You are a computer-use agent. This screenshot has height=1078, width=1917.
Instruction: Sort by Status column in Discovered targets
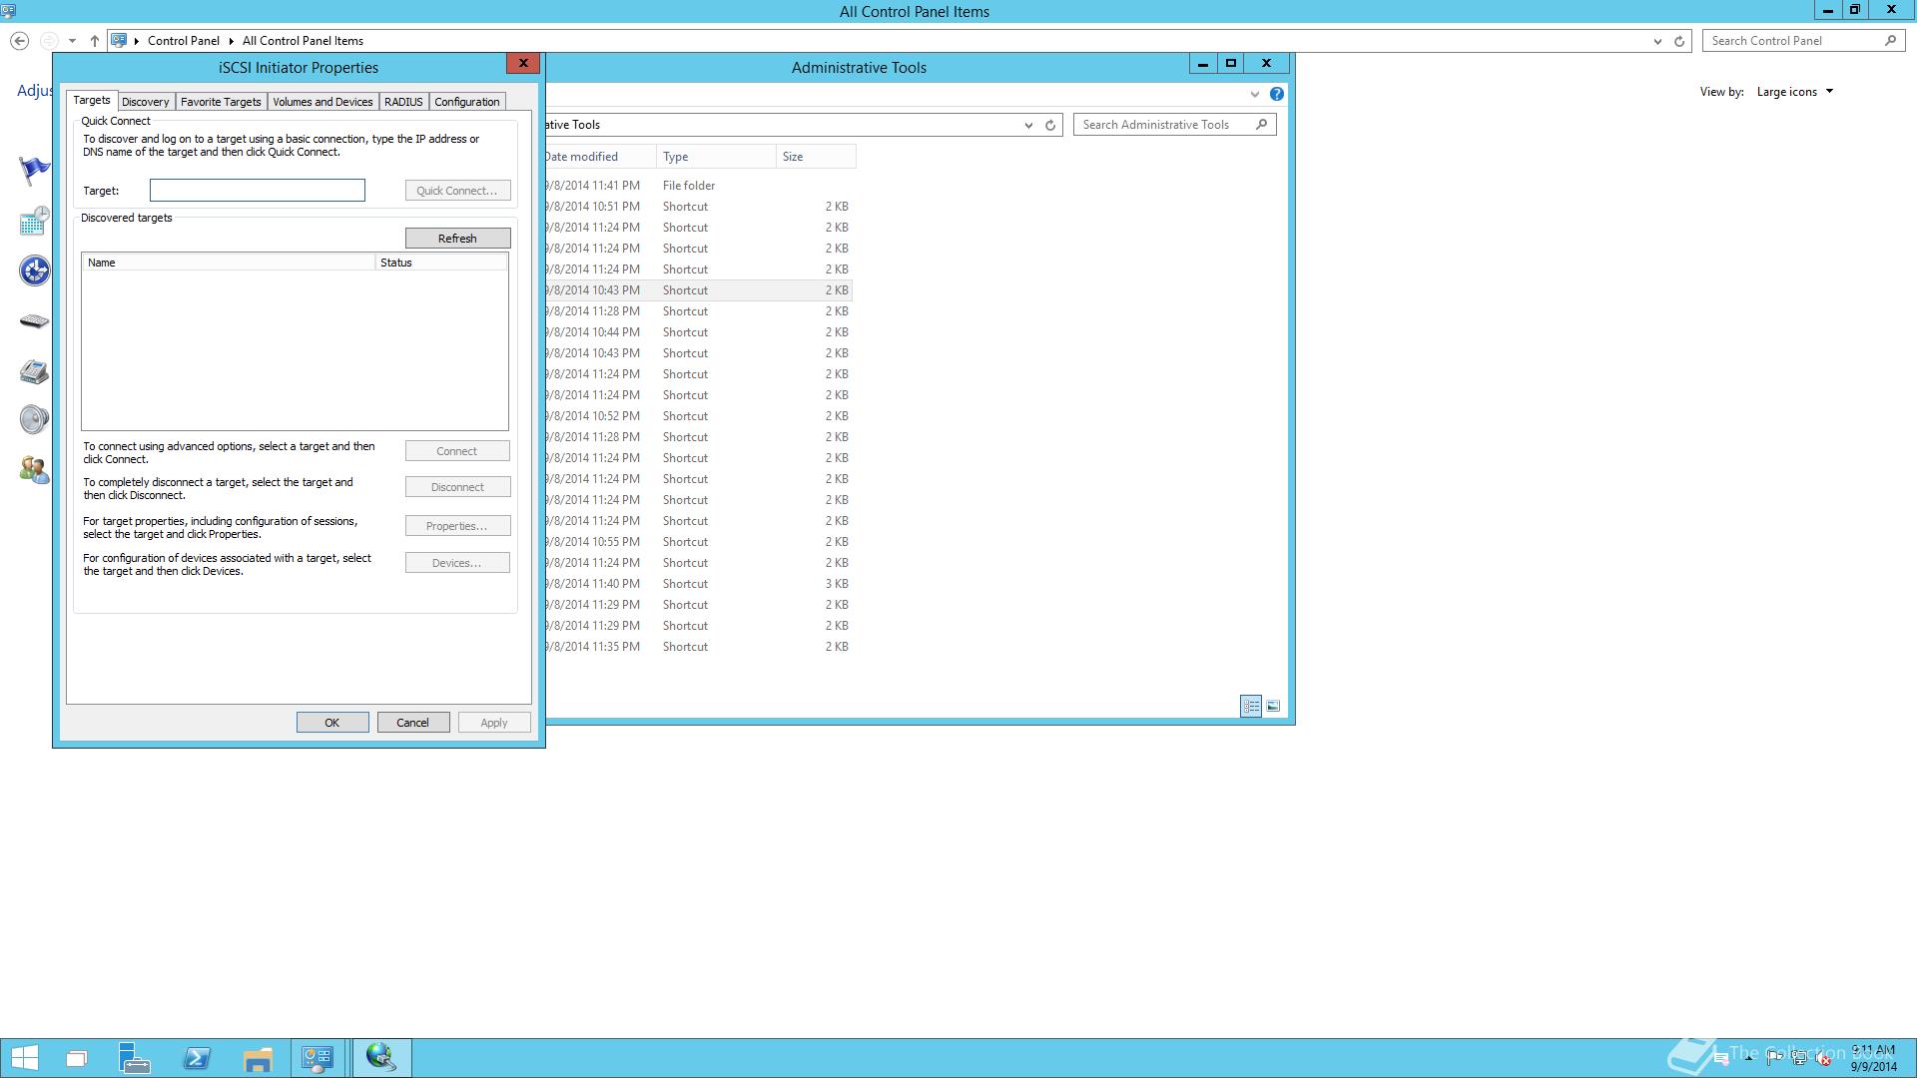click(441, 263)
